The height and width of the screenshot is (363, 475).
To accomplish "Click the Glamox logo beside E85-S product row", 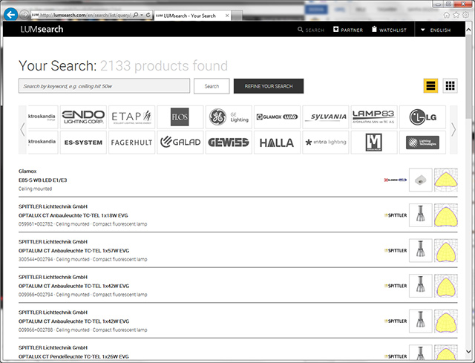I will [x=396, y=180].
